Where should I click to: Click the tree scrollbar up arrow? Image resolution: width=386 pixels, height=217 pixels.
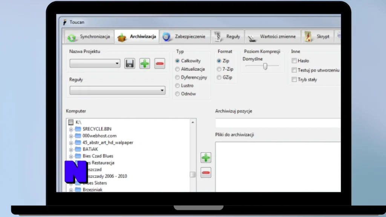click(x=193, y=122)
